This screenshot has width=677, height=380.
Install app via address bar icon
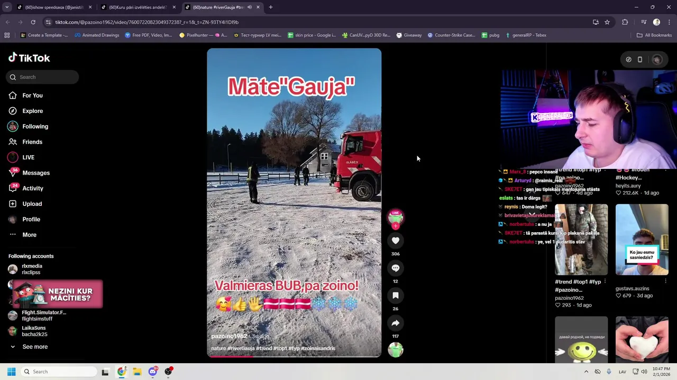point(596,22)
